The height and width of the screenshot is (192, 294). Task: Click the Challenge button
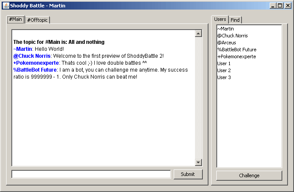249,175
